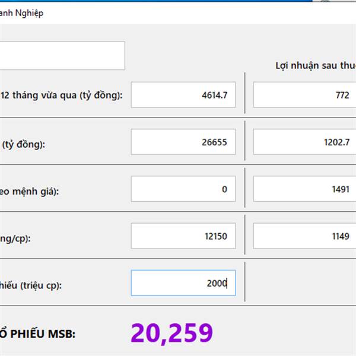Click the mệnh giá field containing 0
Viewport: 356px width, 356px height.
coord(183,189)
